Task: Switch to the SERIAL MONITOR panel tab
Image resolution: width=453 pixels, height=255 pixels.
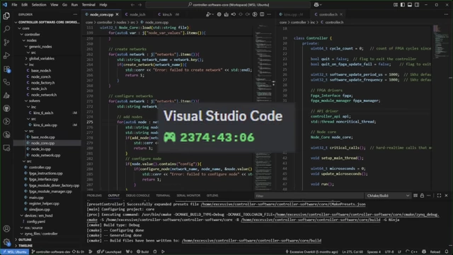Action: point(188,195)
